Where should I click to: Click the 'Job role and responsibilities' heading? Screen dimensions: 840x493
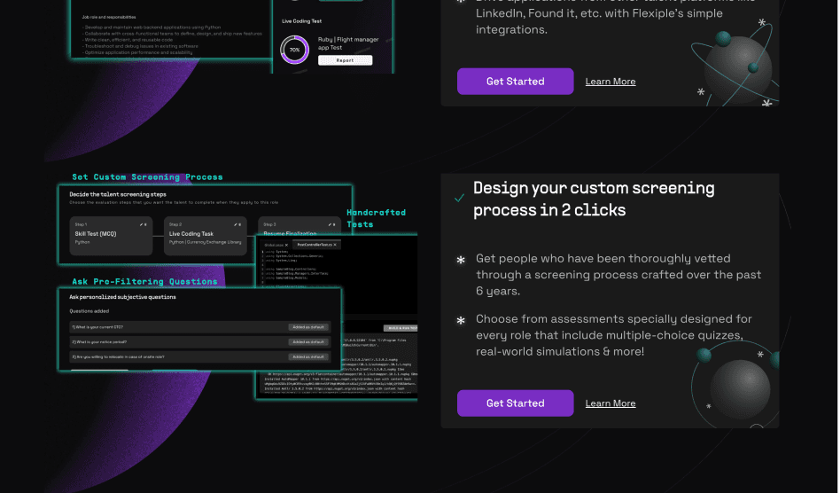tap(109, 17)
